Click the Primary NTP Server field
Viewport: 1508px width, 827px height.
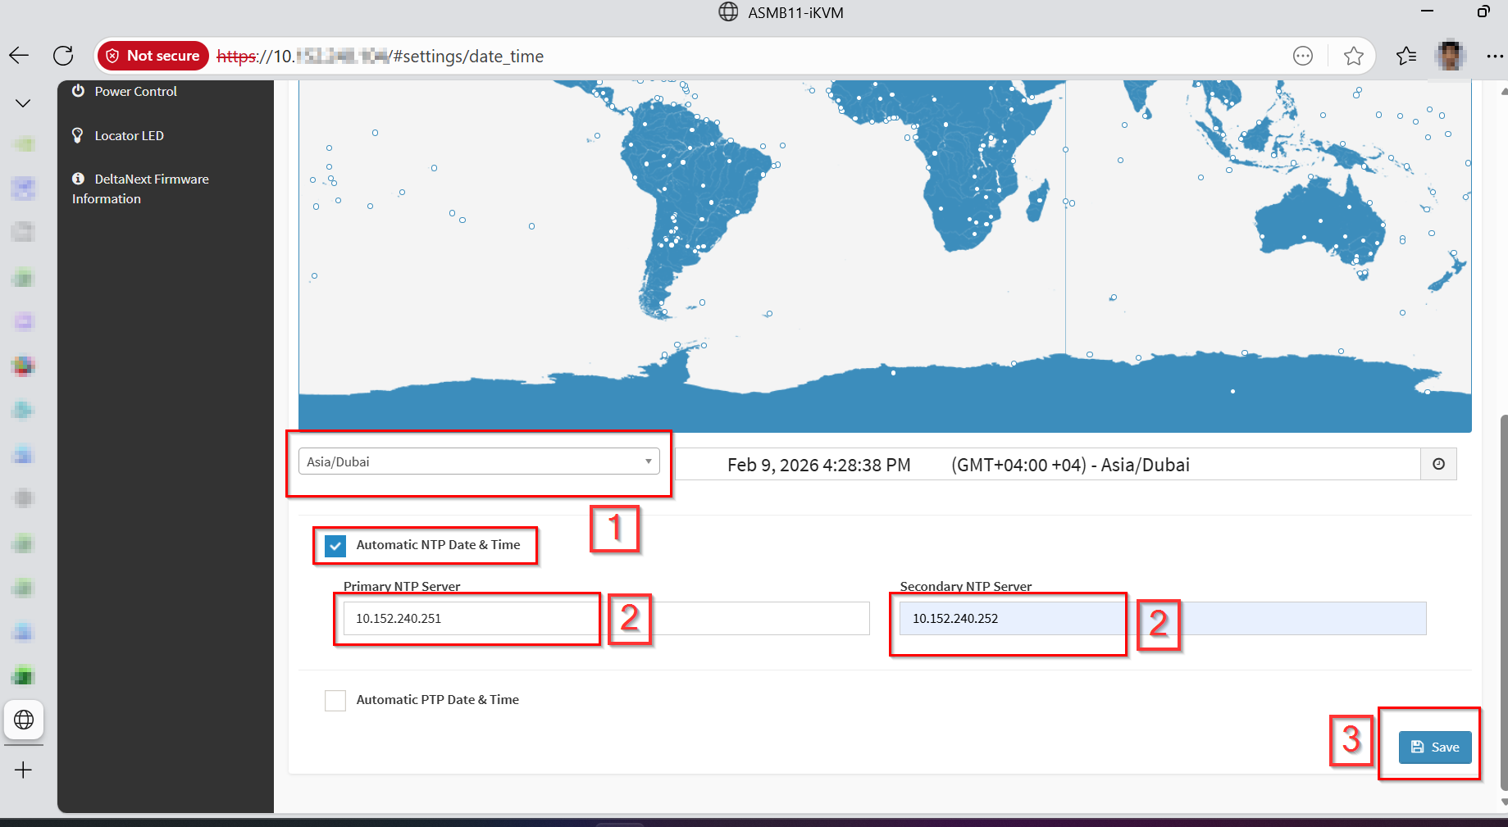pos(606,618)
